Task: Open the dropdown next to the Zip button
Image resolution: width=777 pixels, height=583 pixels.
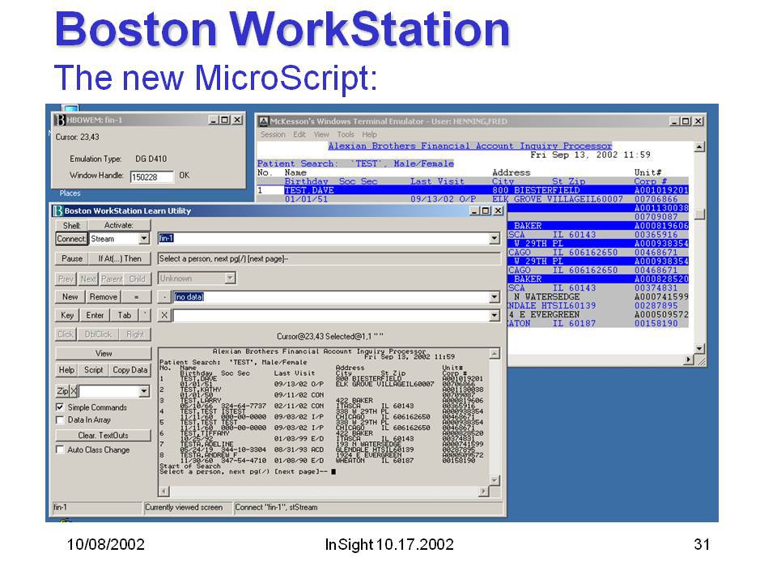Action: (144, 391)
